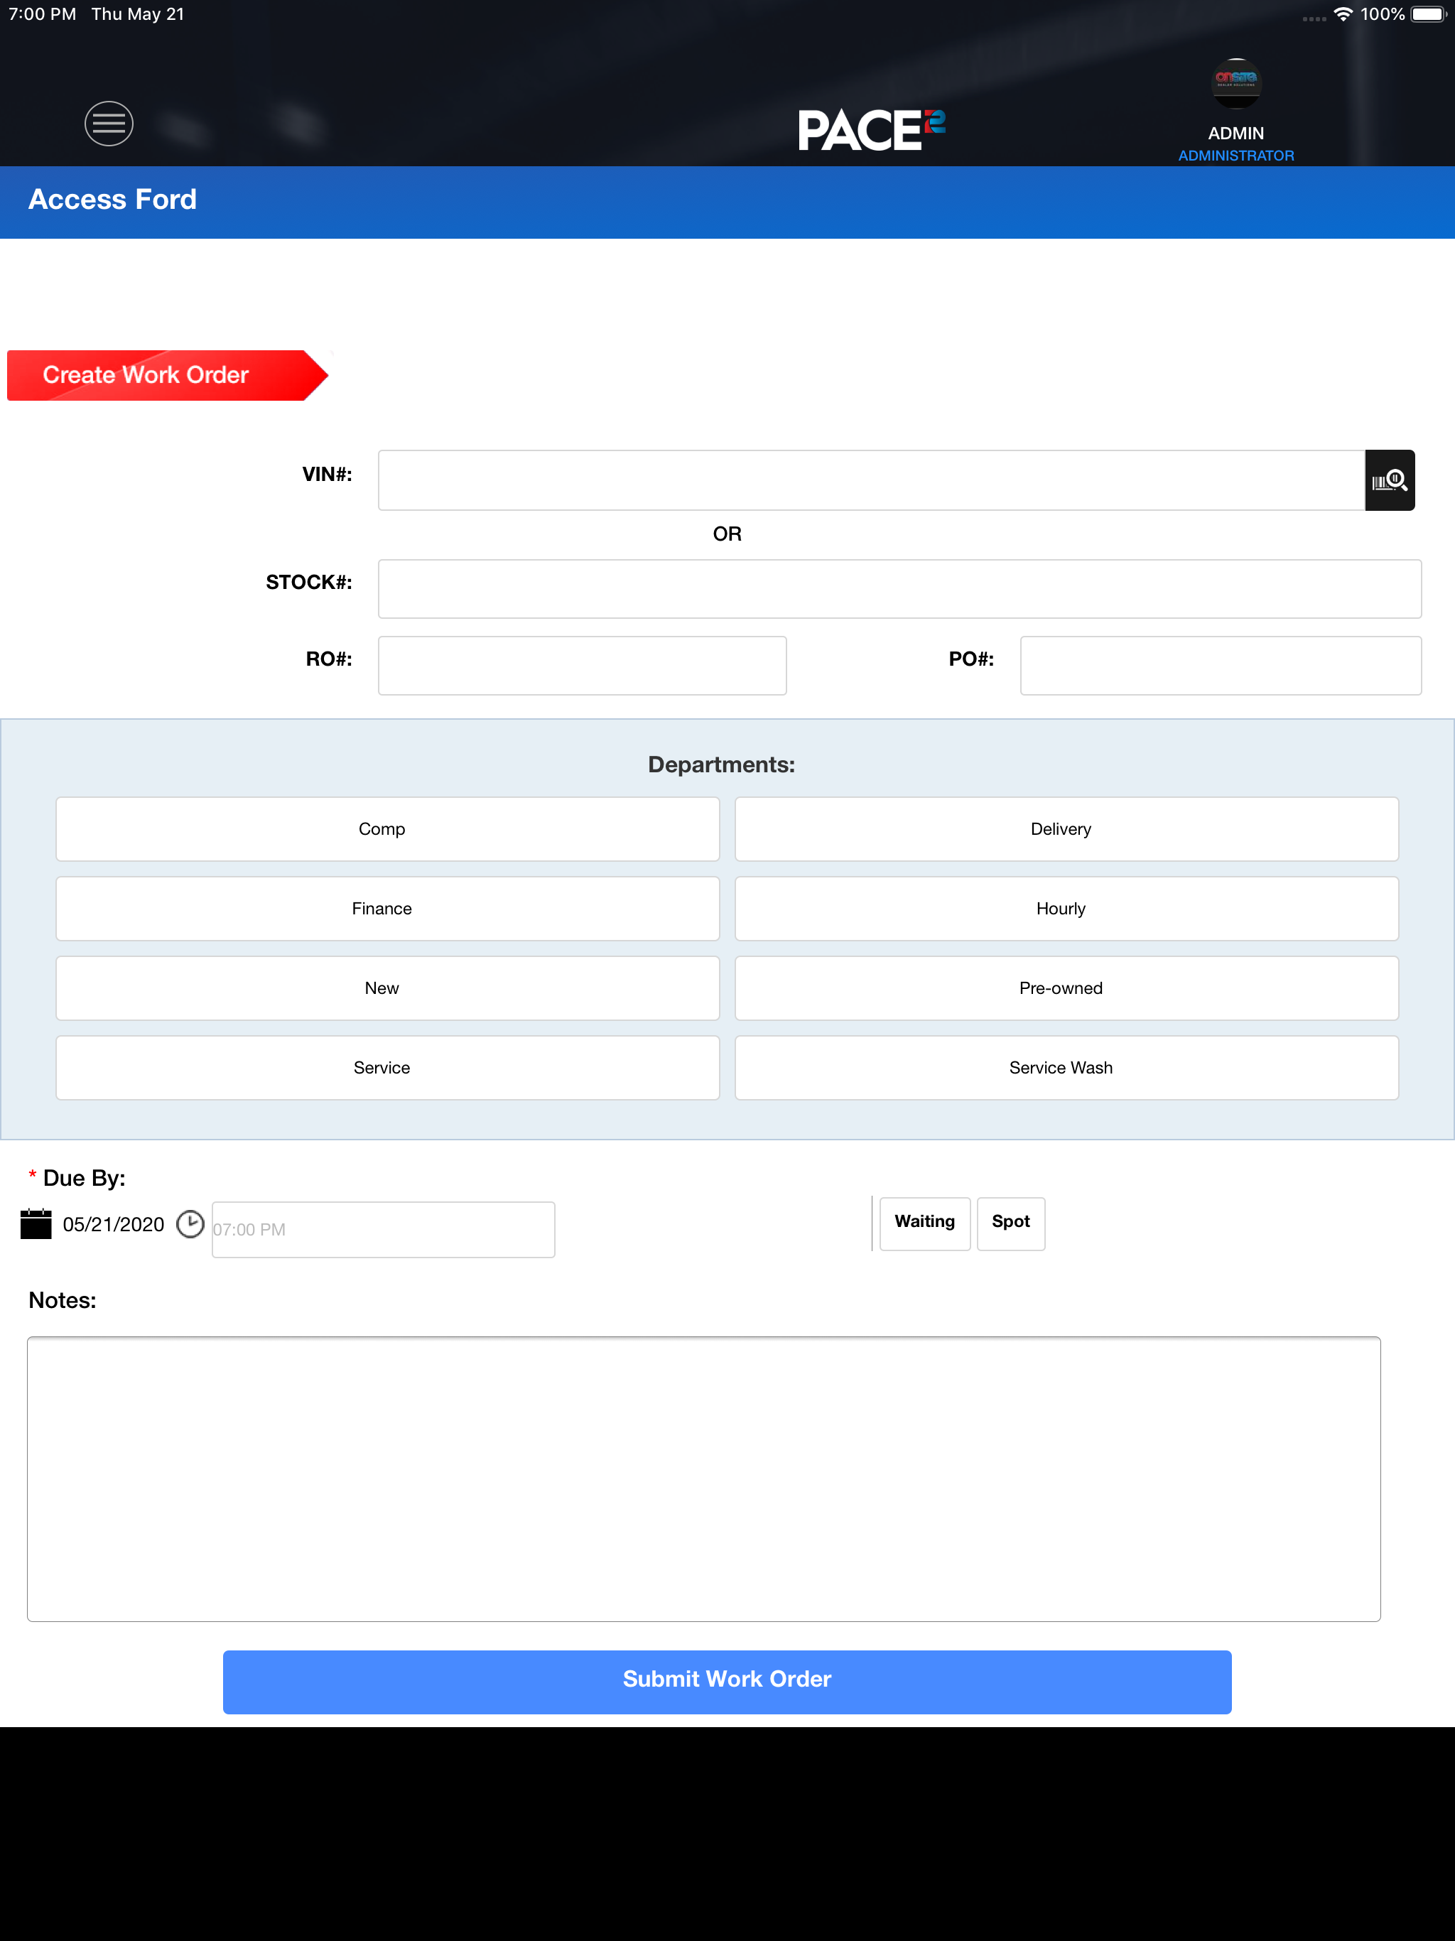
Task: Change the due date 05/21/2020
Action: point(113,1224)
